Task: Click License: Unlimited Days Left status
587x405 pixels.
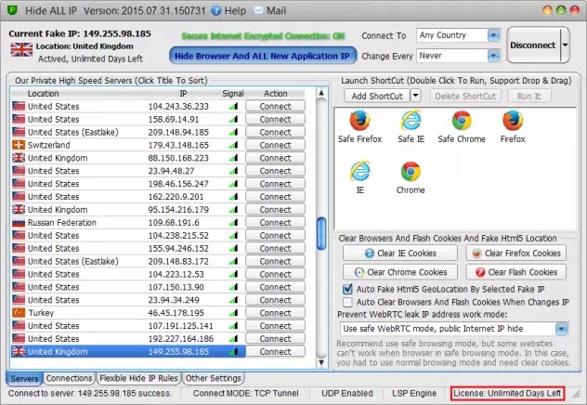Action: [x=507, y=394]
